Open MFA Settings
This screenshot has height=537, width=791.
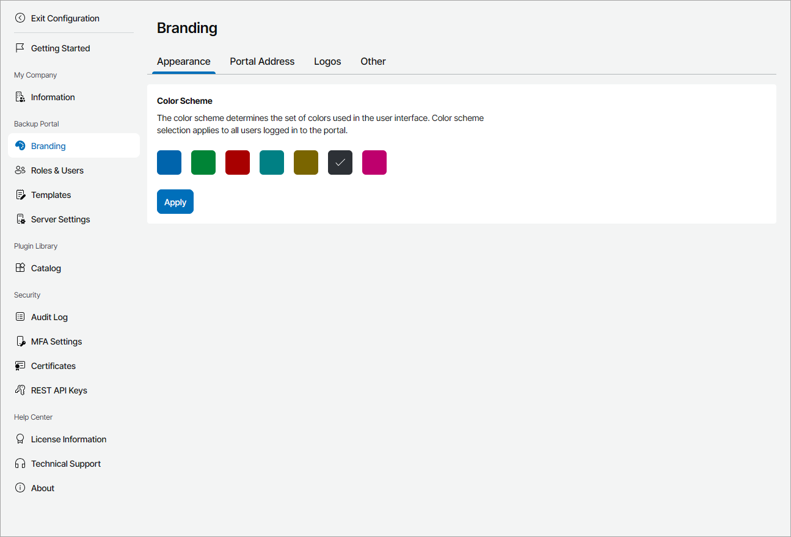point(20,341)
